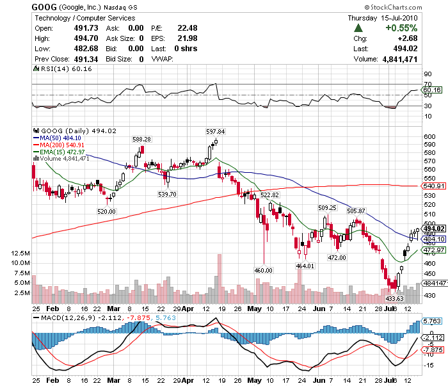Click the 464.01 low price annotation
The height and width of the screenshot is (386, 448).
coord(305,266)
